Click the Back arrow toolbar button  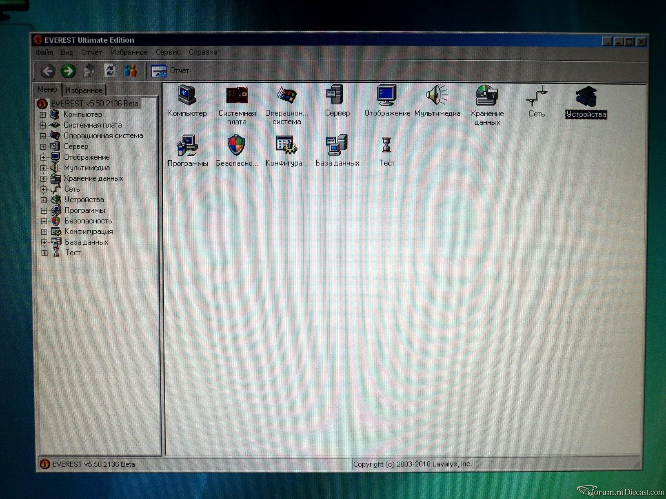coord(48,71)
